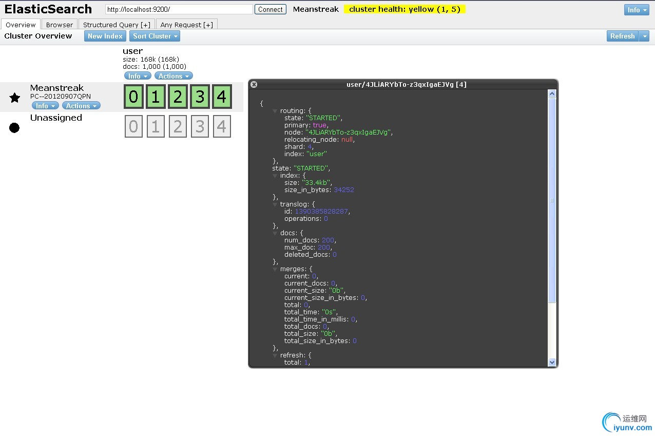The image size is (655, 436).
Task: Click the size: 168k (168k) text
Action: (151, 60)
